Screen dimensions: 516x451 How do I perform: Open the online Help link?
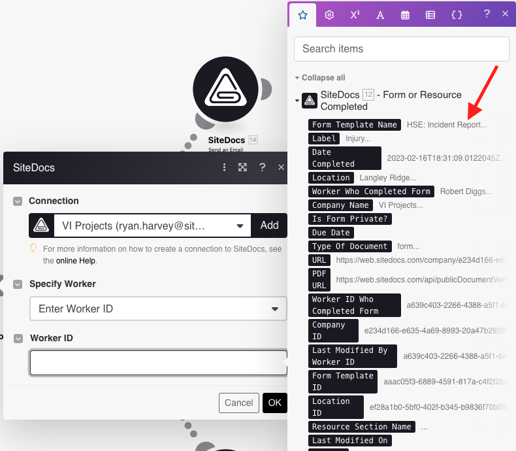click(x=76, y=261)
